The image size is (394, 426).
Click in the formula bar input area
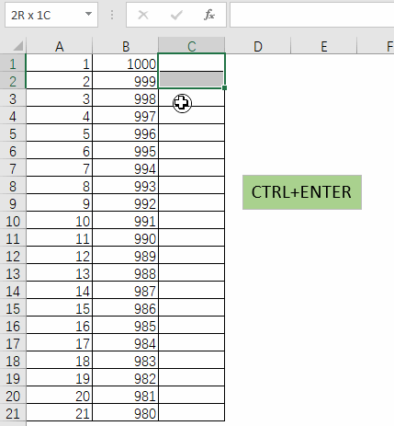click(311, 15)
